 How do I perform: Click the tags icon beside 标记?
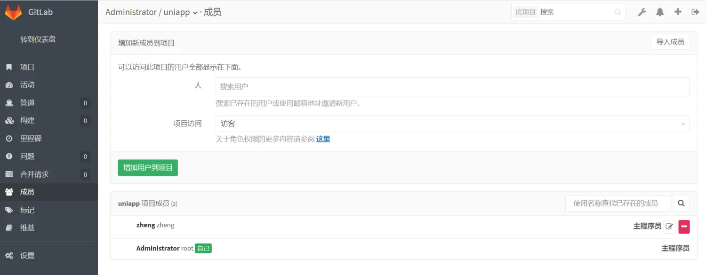(x=9, y=210)
